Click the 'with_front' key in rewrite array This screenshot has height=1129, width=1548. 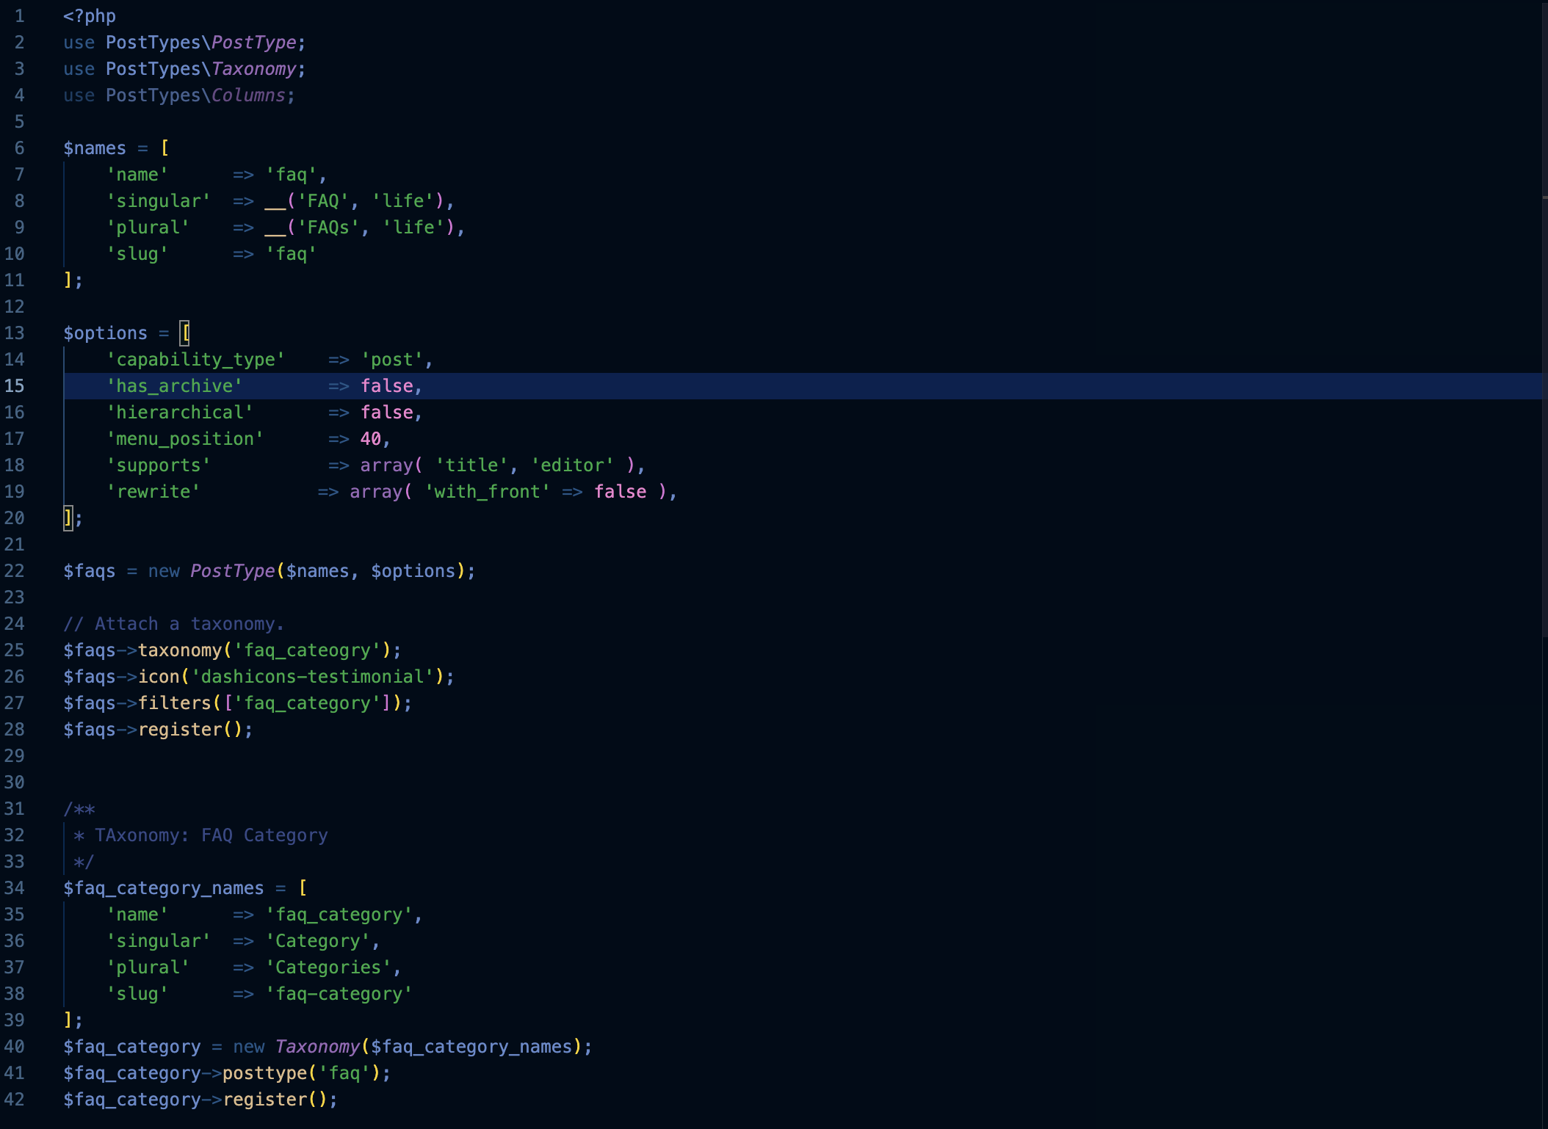click(487, 491)
